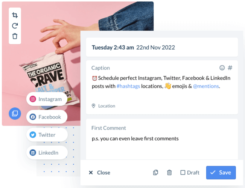Duplicate the post with copy icon
Viewport: 245px width, 188px height.
pyautogui.click(x=155, y=173)
